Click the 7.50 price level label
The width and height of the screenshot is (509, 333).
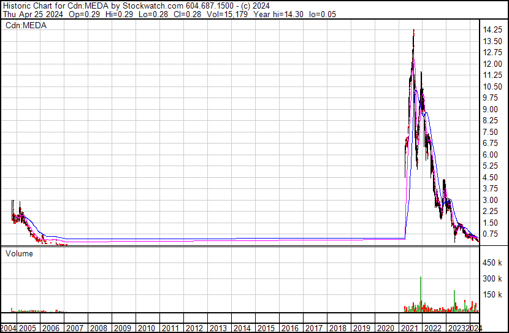click(491, 132)
